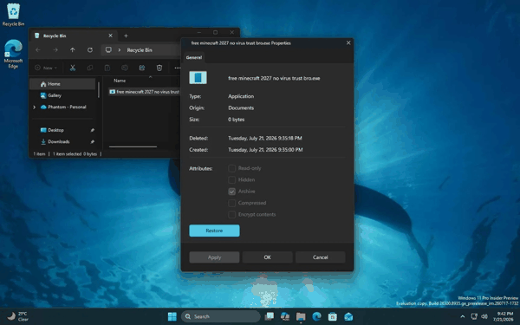The image size is (520, 325).
Task: Show hidden system tray icons chevron
Action: point(463,316)
